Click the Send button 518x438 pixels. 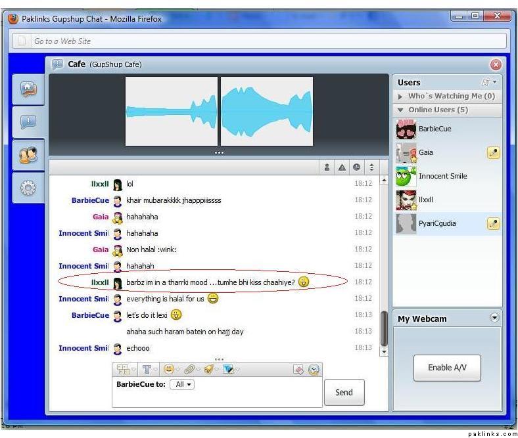pos(344,393)
